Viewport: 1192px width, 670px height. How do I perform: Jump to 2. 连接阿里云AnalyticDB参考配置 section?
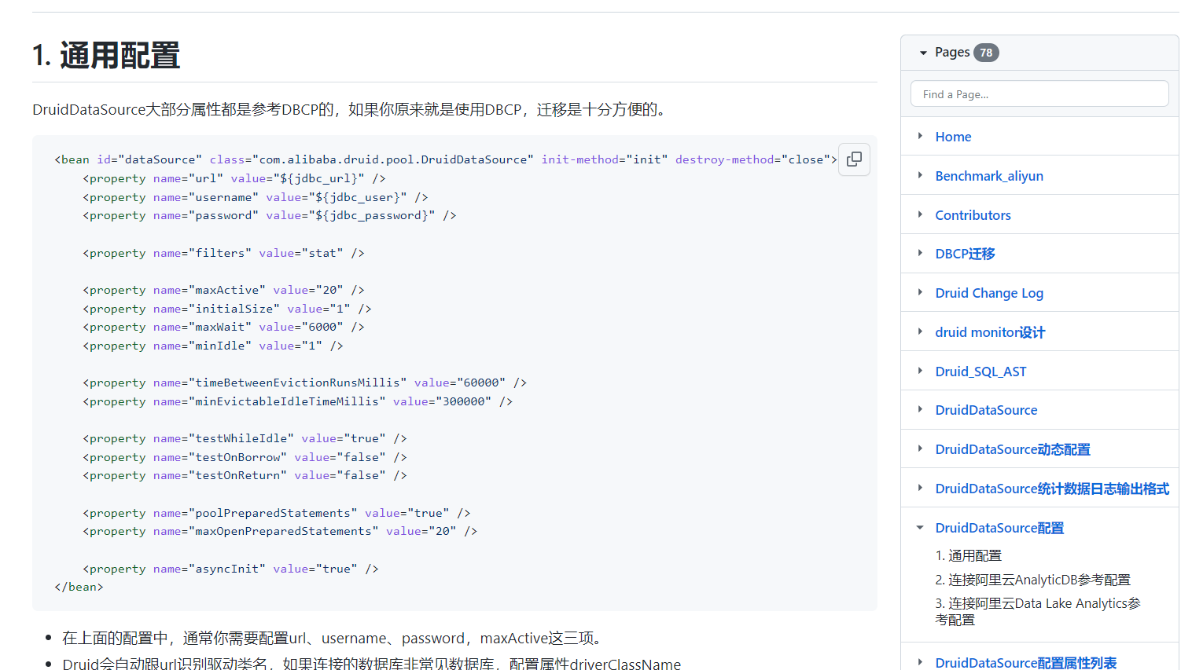pos(1032,580)
